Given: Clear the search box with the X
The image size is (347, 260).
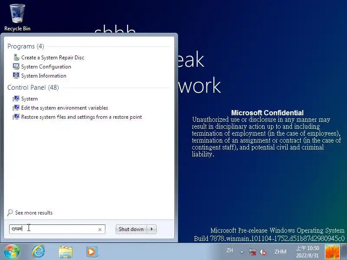Looking at the screenshot, I should click(x=100, y=230).
